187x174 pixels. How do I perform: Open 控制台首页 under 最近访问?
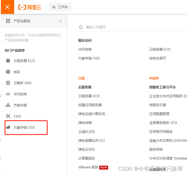[x=158, y=58]
